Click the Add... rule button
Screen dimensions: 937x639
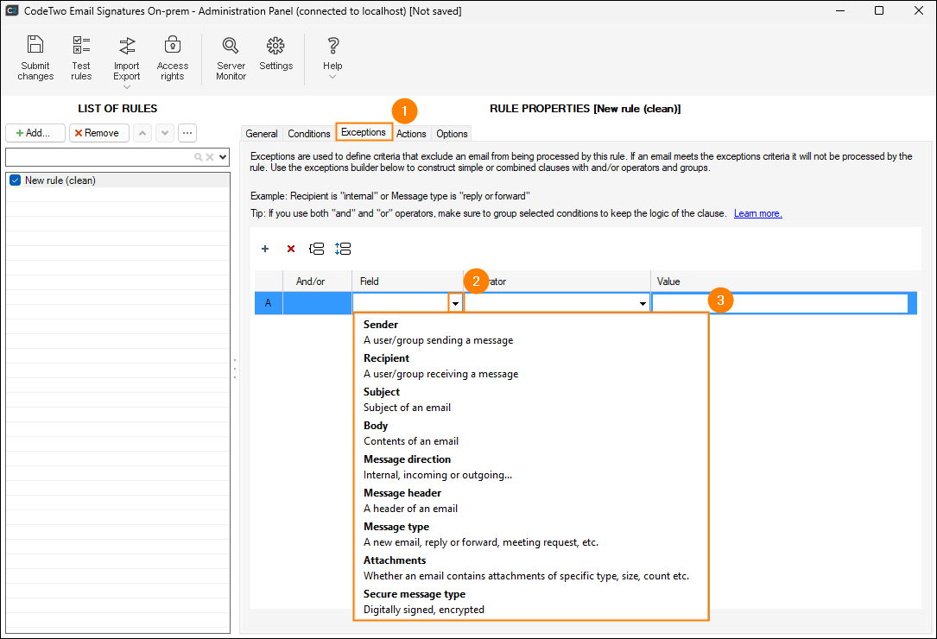35,133
